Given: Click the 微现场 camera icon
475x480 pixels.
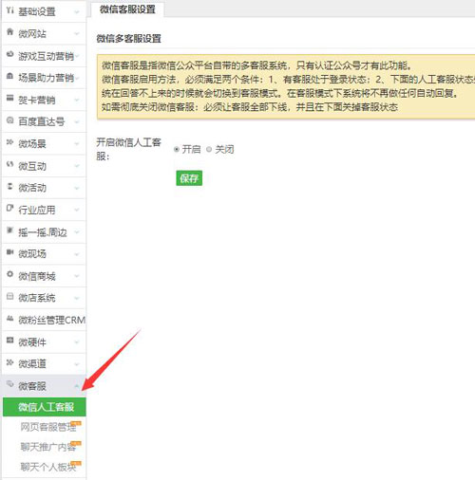Looking at the screenshot, I should coord(10,252).
